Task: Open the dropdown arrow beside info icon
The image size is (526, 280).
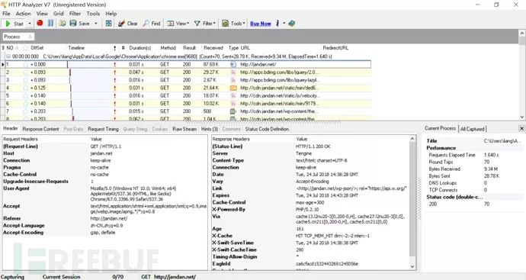Action: [x=284, y=24]
